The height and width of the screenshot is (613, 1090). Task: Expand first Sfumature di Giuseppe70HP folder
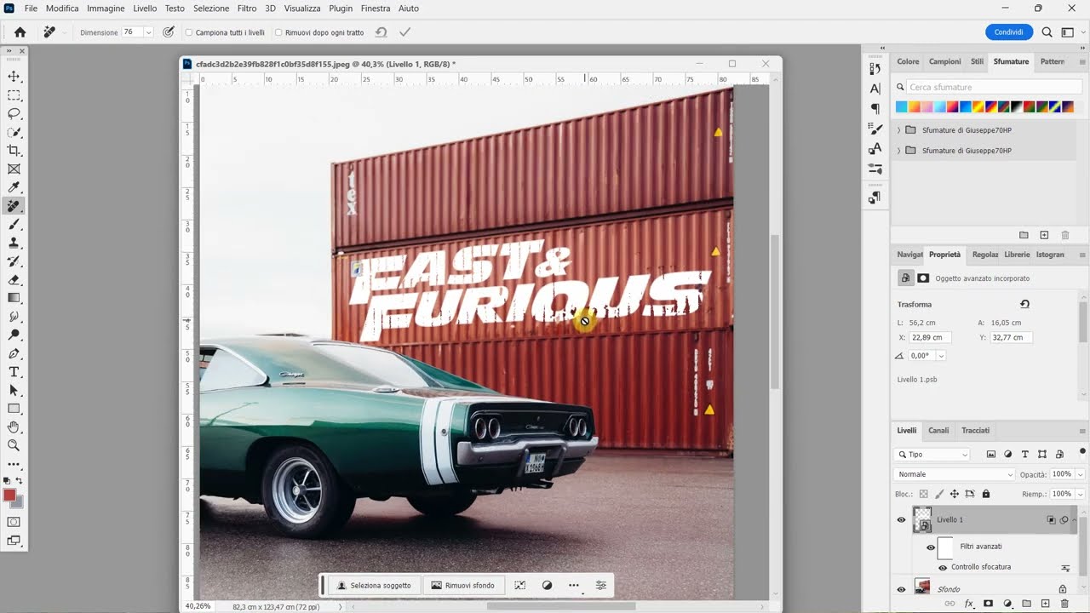(x=898, y=130)
